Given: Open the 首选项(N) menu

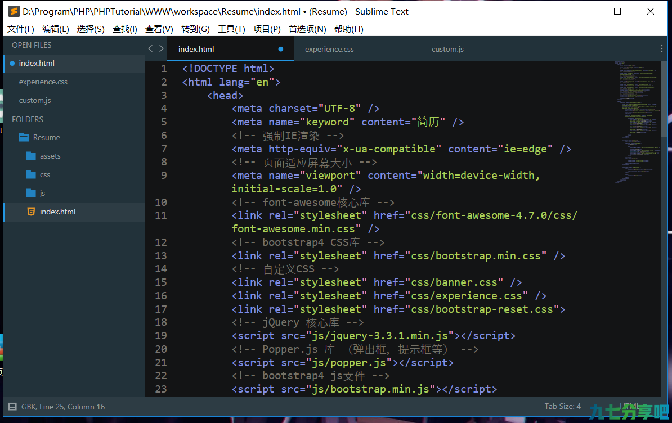Looking at the screenshot, I should pyautogui.click(x=307, y=29).
